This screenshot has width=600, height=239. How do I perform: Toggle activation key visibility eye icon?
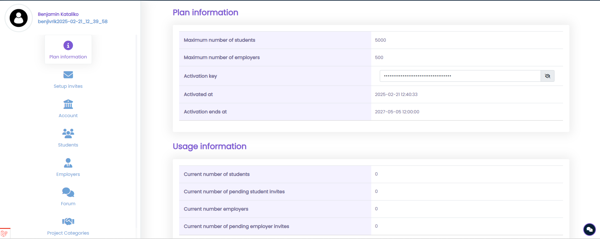point(548,76)
